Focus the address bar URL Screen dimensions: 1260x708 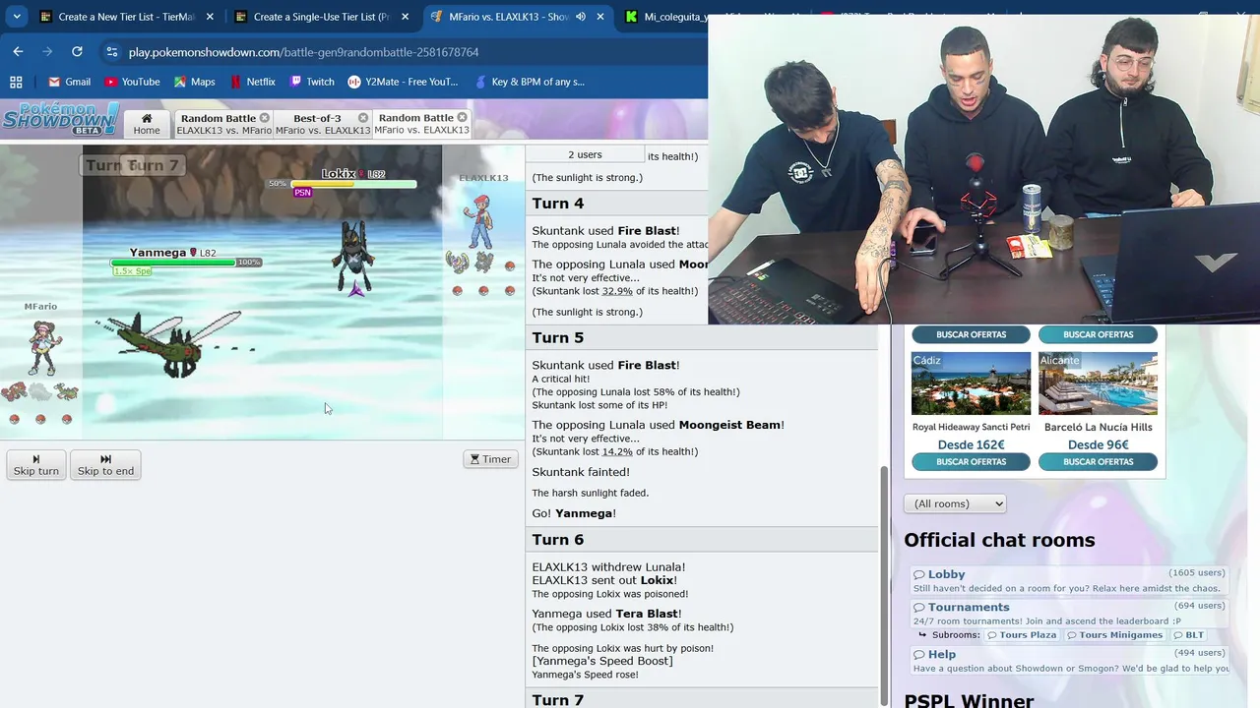coord(303,52)
